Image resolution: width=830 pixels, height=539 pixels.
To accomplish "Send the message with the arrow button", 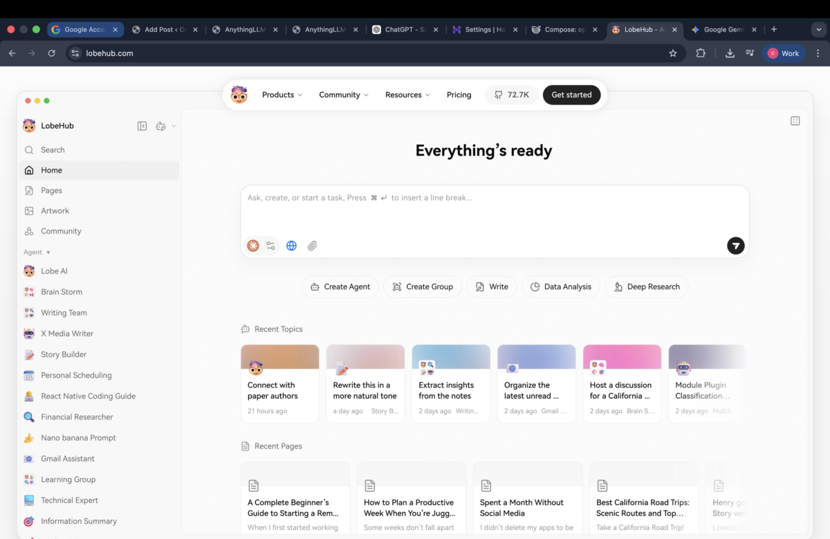I will pos(735,246).
